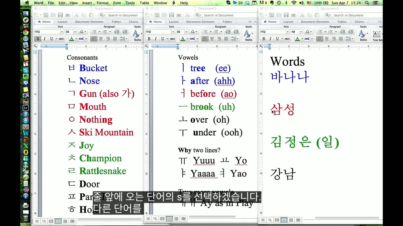The image size is (403, 226).
Task: Toggle Underline in Document1 ribbon
Action: [x=51, y=39]
